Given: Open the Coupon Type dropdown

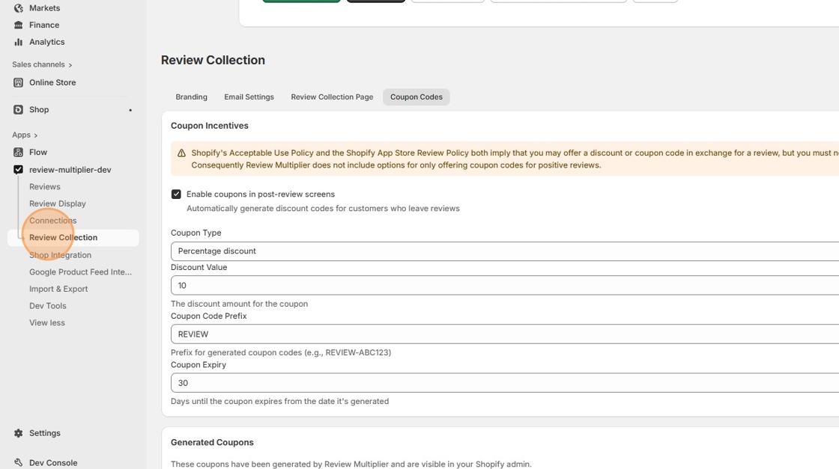Looking at the screenshot, I should tap(505, 251).
